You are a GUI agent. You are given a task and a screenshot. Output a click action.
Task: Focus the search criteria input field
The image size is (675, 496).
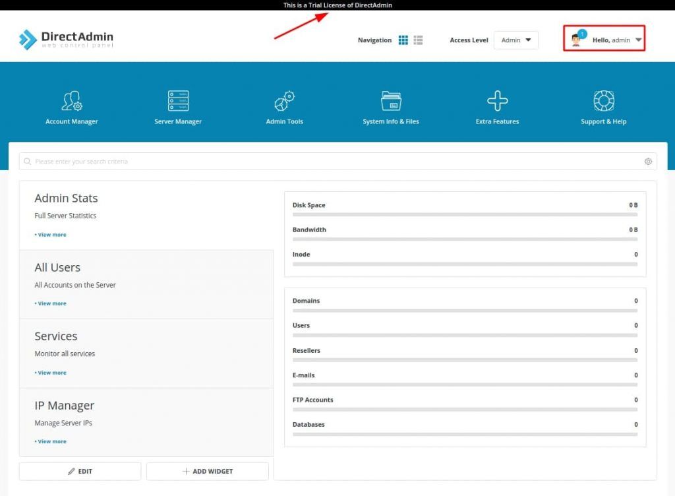point(338,162)
